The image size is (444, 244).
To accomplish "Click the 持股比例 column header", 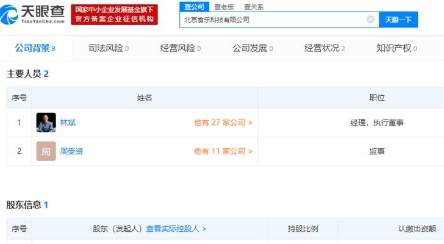I will pyautogui.click(x=303, y=228).
